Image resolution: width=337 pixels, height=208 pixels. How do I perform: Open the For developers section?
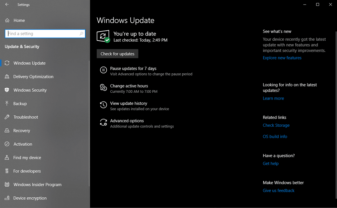click(x=27, y=171)
